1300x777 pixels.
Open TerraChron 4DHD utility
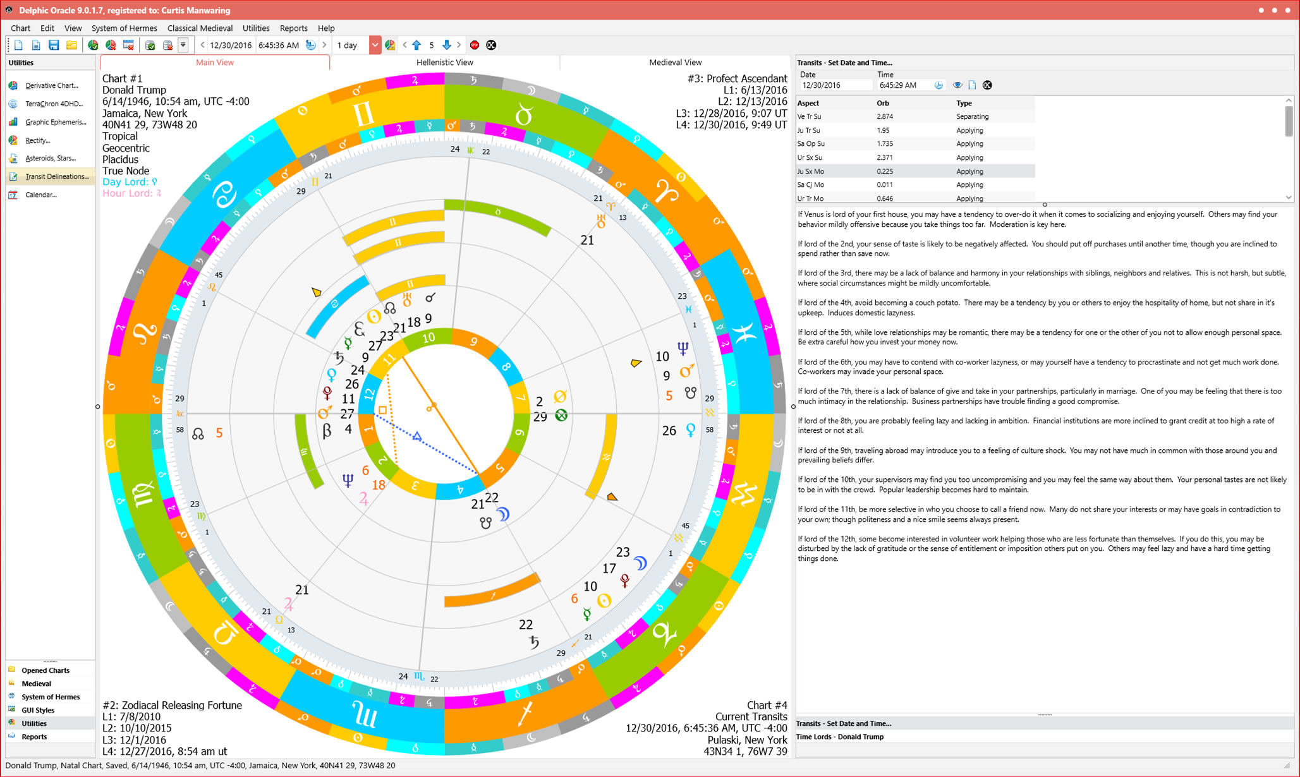51,104
